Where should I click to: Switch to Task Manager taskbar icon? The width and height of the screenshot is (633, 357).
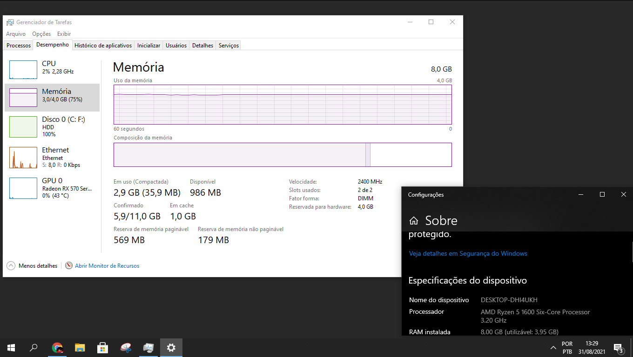(148, 348)
